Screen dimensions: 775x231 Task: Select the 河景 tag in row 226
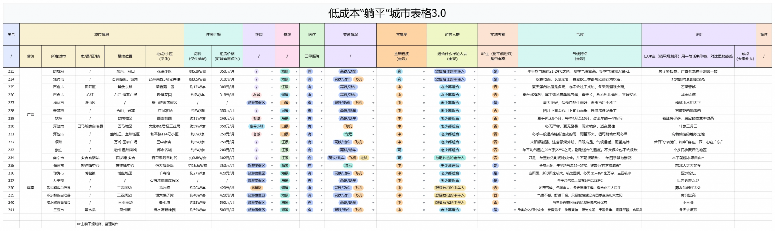[285, 95]
